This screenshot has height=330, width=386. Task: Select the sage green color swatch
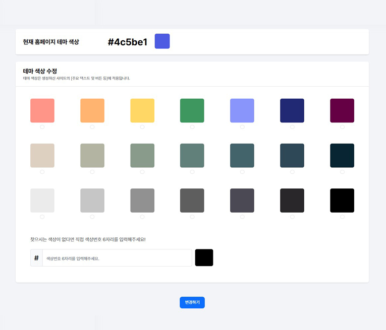pos(142,156)
